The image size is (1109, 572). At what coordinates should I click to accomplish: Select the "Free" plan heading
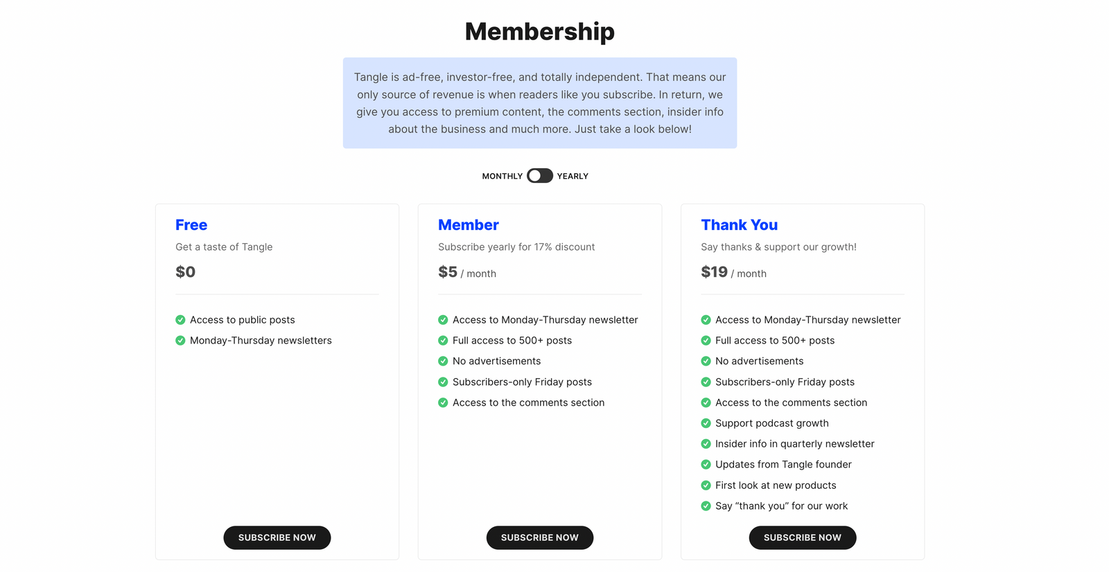(191, 224)
